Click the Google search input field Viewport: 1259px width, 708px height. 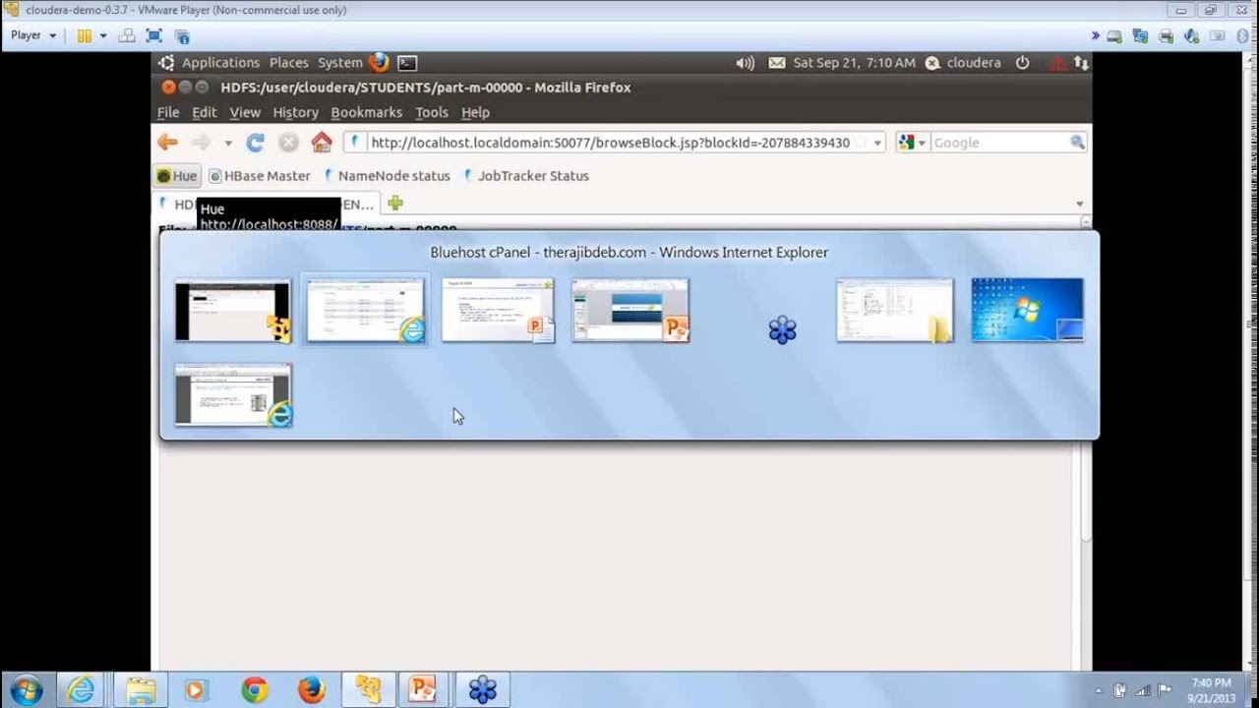point(998,143)
